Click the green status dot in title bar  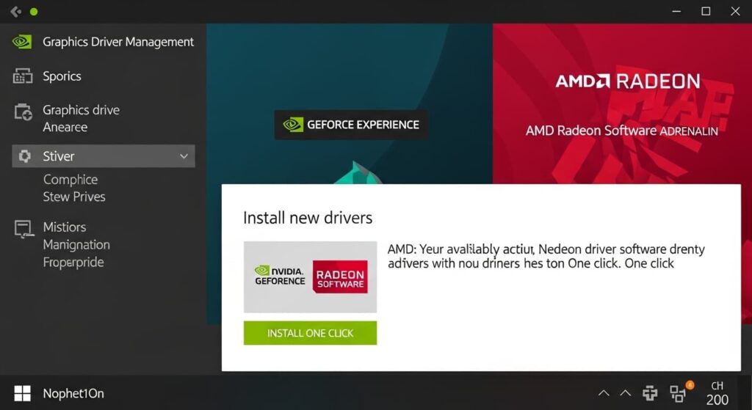[34, 12]
